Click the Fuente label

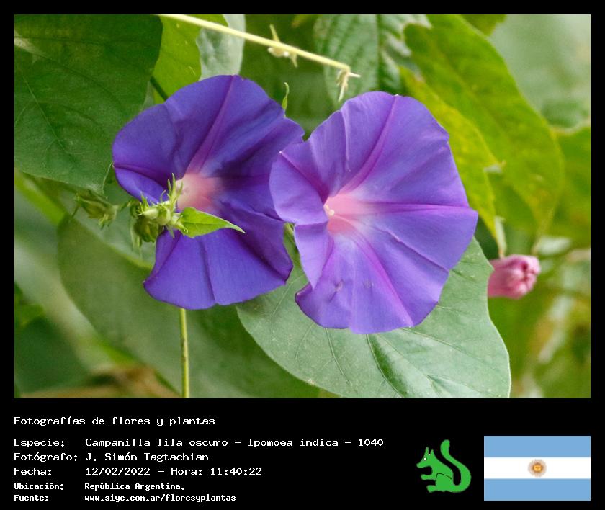click(31, 498)
